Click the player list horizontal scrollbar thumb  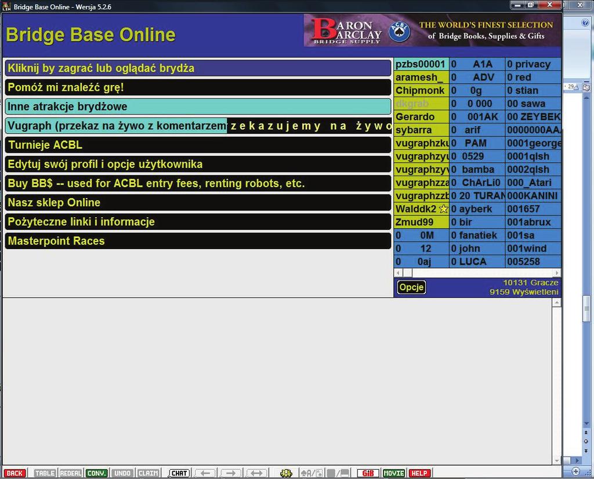408,273
